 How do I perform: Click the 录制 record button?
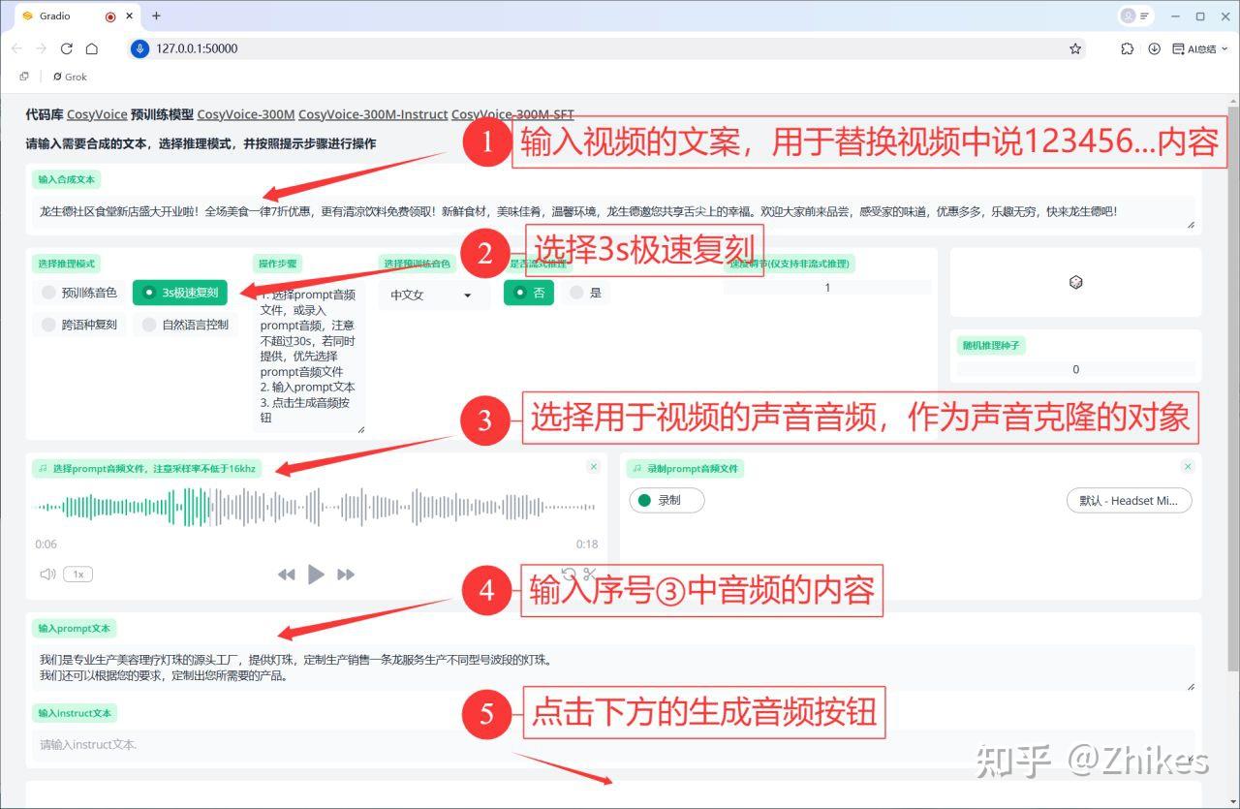point(666,501)
